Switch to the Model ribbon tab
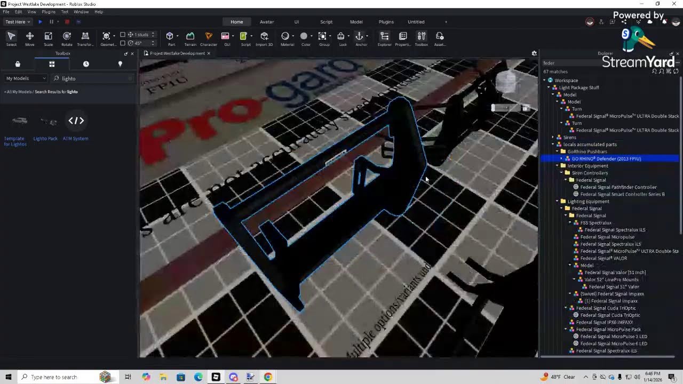 point(356,22)
